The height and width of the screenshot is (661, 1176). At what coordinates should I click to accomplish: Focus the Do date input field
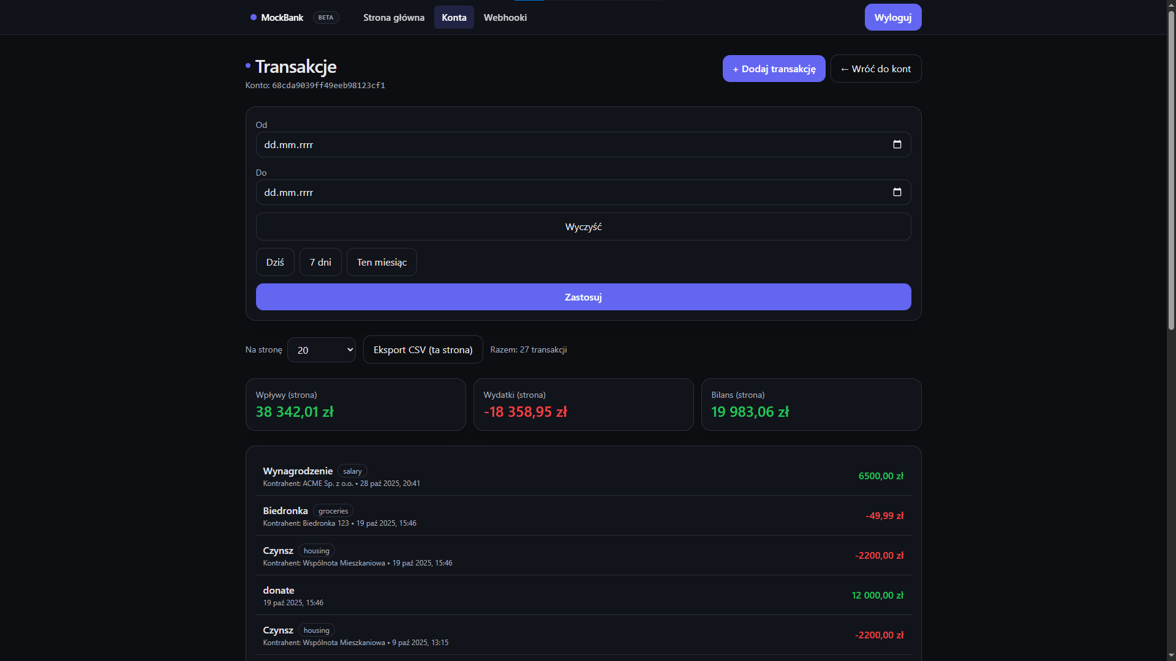coord(583,192)
